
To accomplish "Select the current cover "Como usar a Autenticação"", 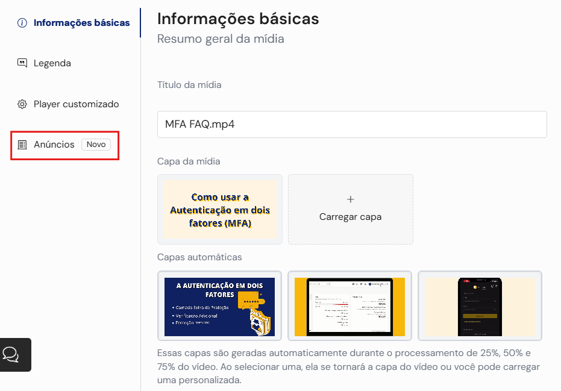I will tap(220, 210).
